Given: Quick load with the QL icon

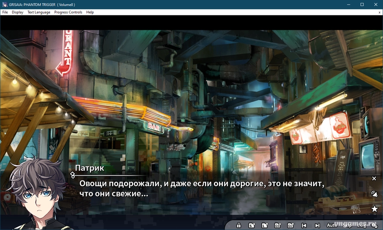Looking at the screenshot, I should pos(291,225).
